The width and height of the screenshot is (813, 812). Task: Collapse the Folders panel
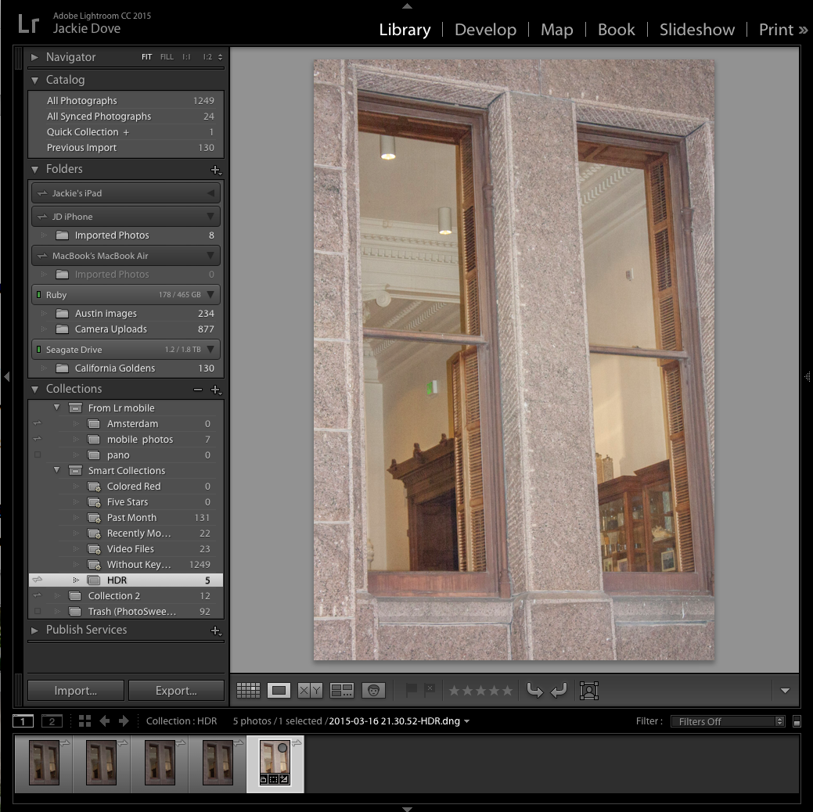[34, 169]
